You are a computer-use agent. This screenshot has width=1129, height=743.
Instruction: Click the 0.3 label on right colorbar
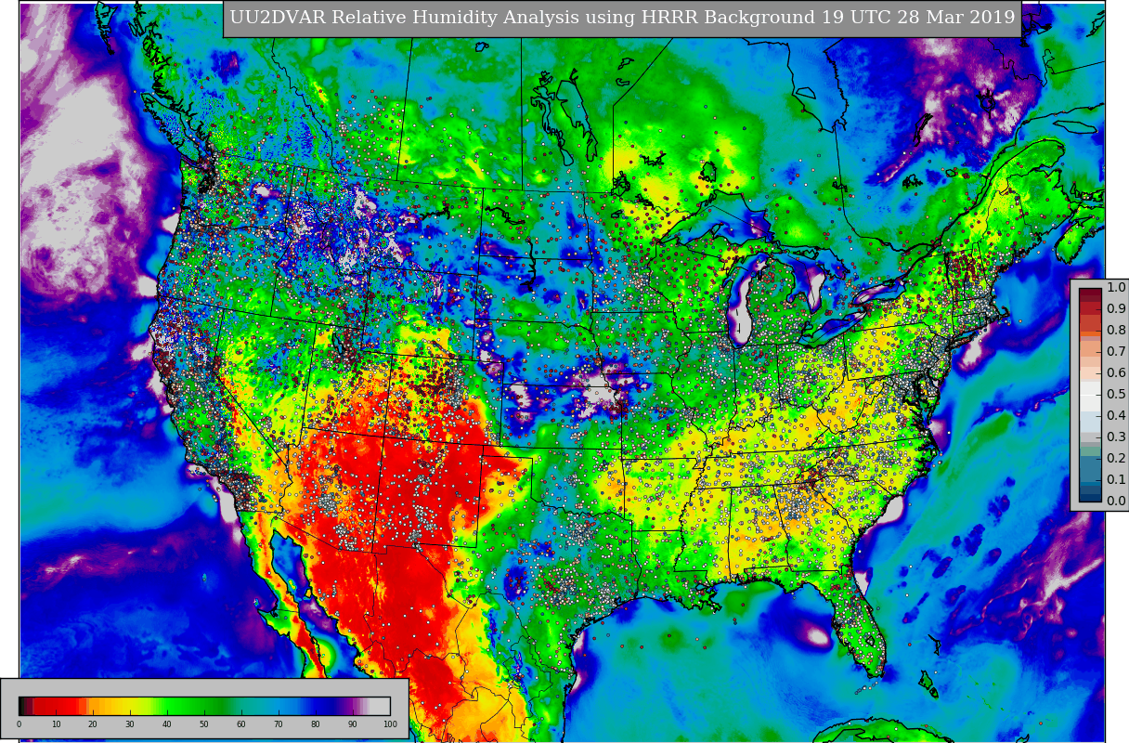1116,437
